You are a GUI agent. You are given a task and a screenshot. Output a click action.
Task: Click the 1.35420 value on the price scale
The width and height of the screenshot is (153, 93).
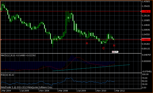point(146,6)
